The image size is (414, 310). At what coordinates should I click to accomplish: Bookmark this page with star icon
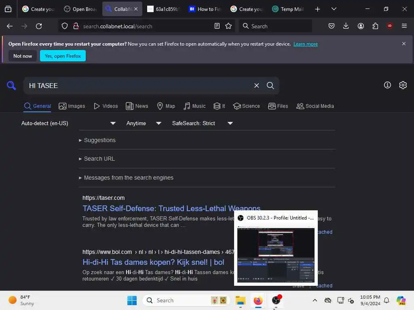coord(228,26)
